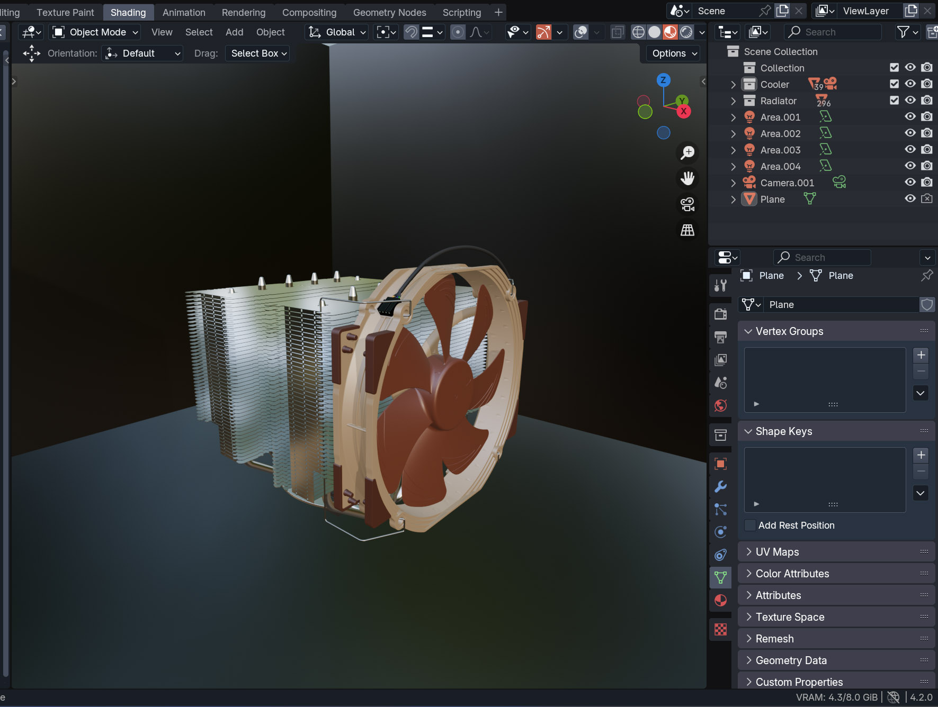Toggle camera view with the camera icon
The image size is (938, 707).
click(x=687, y=204)
